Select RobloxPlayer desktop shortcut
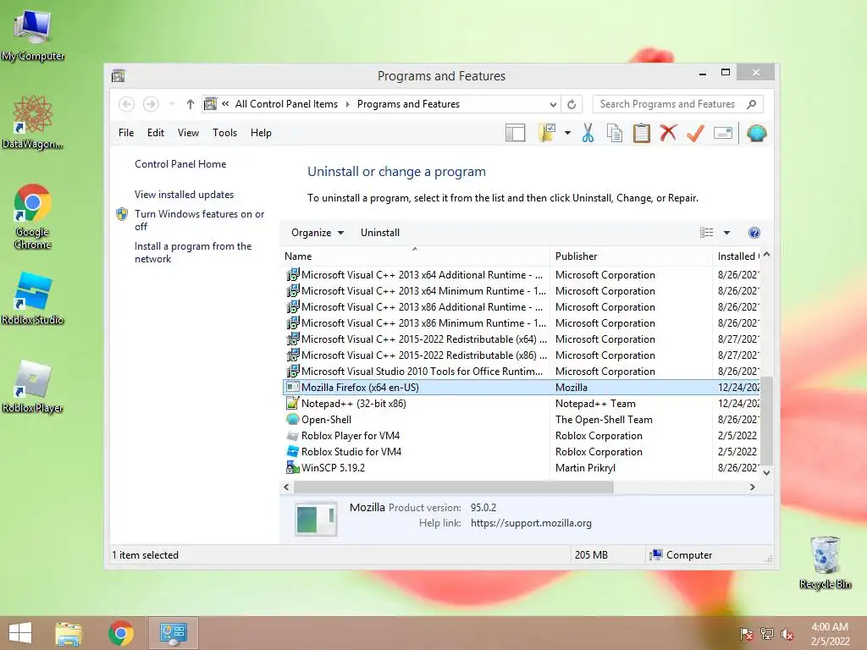Viewport: 867px width, 650px height. [33, 386]
